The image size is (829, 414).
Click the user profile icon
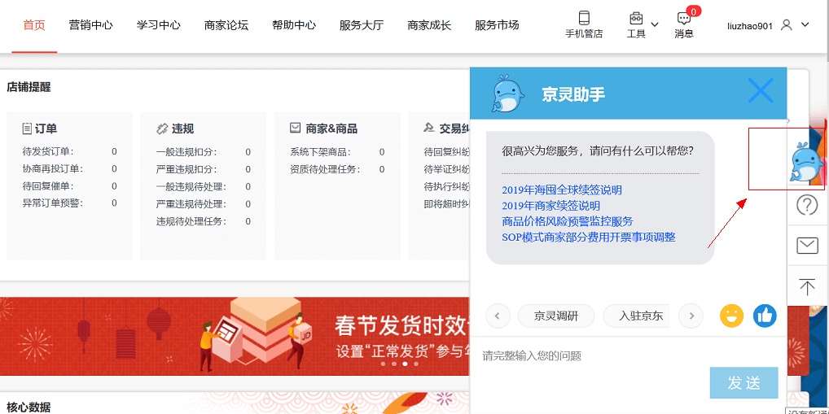[787, 25]
